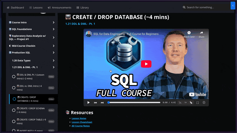
Task: Open the Lesson Notes link
Action: [x=79, y=119]
